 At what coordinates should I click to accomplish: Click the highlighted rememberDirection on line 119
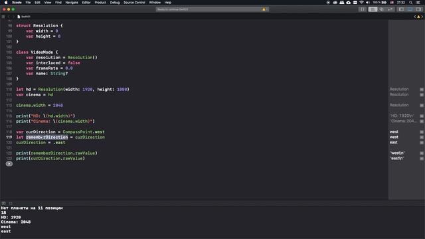47,137
